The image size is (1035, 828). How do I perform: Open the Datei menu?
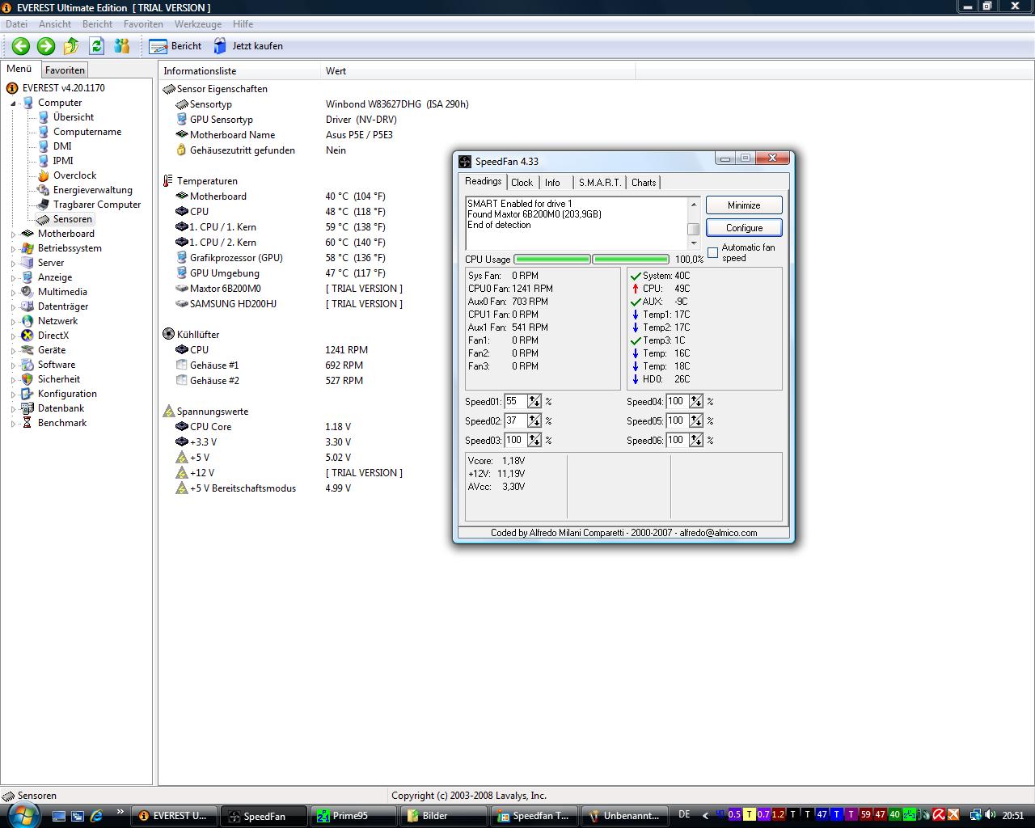point(16,24)
